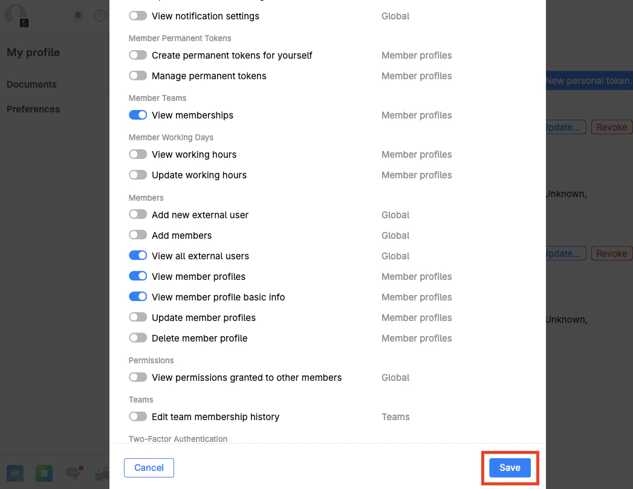The image size is (633, 489).
Task: Disable View all external users toggle
Action: (x=138, y=256)
